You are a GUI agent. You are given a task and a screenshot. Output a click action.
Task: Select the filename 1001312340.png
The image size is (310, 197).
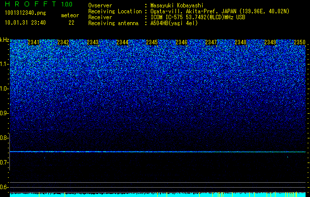[26, 13]
